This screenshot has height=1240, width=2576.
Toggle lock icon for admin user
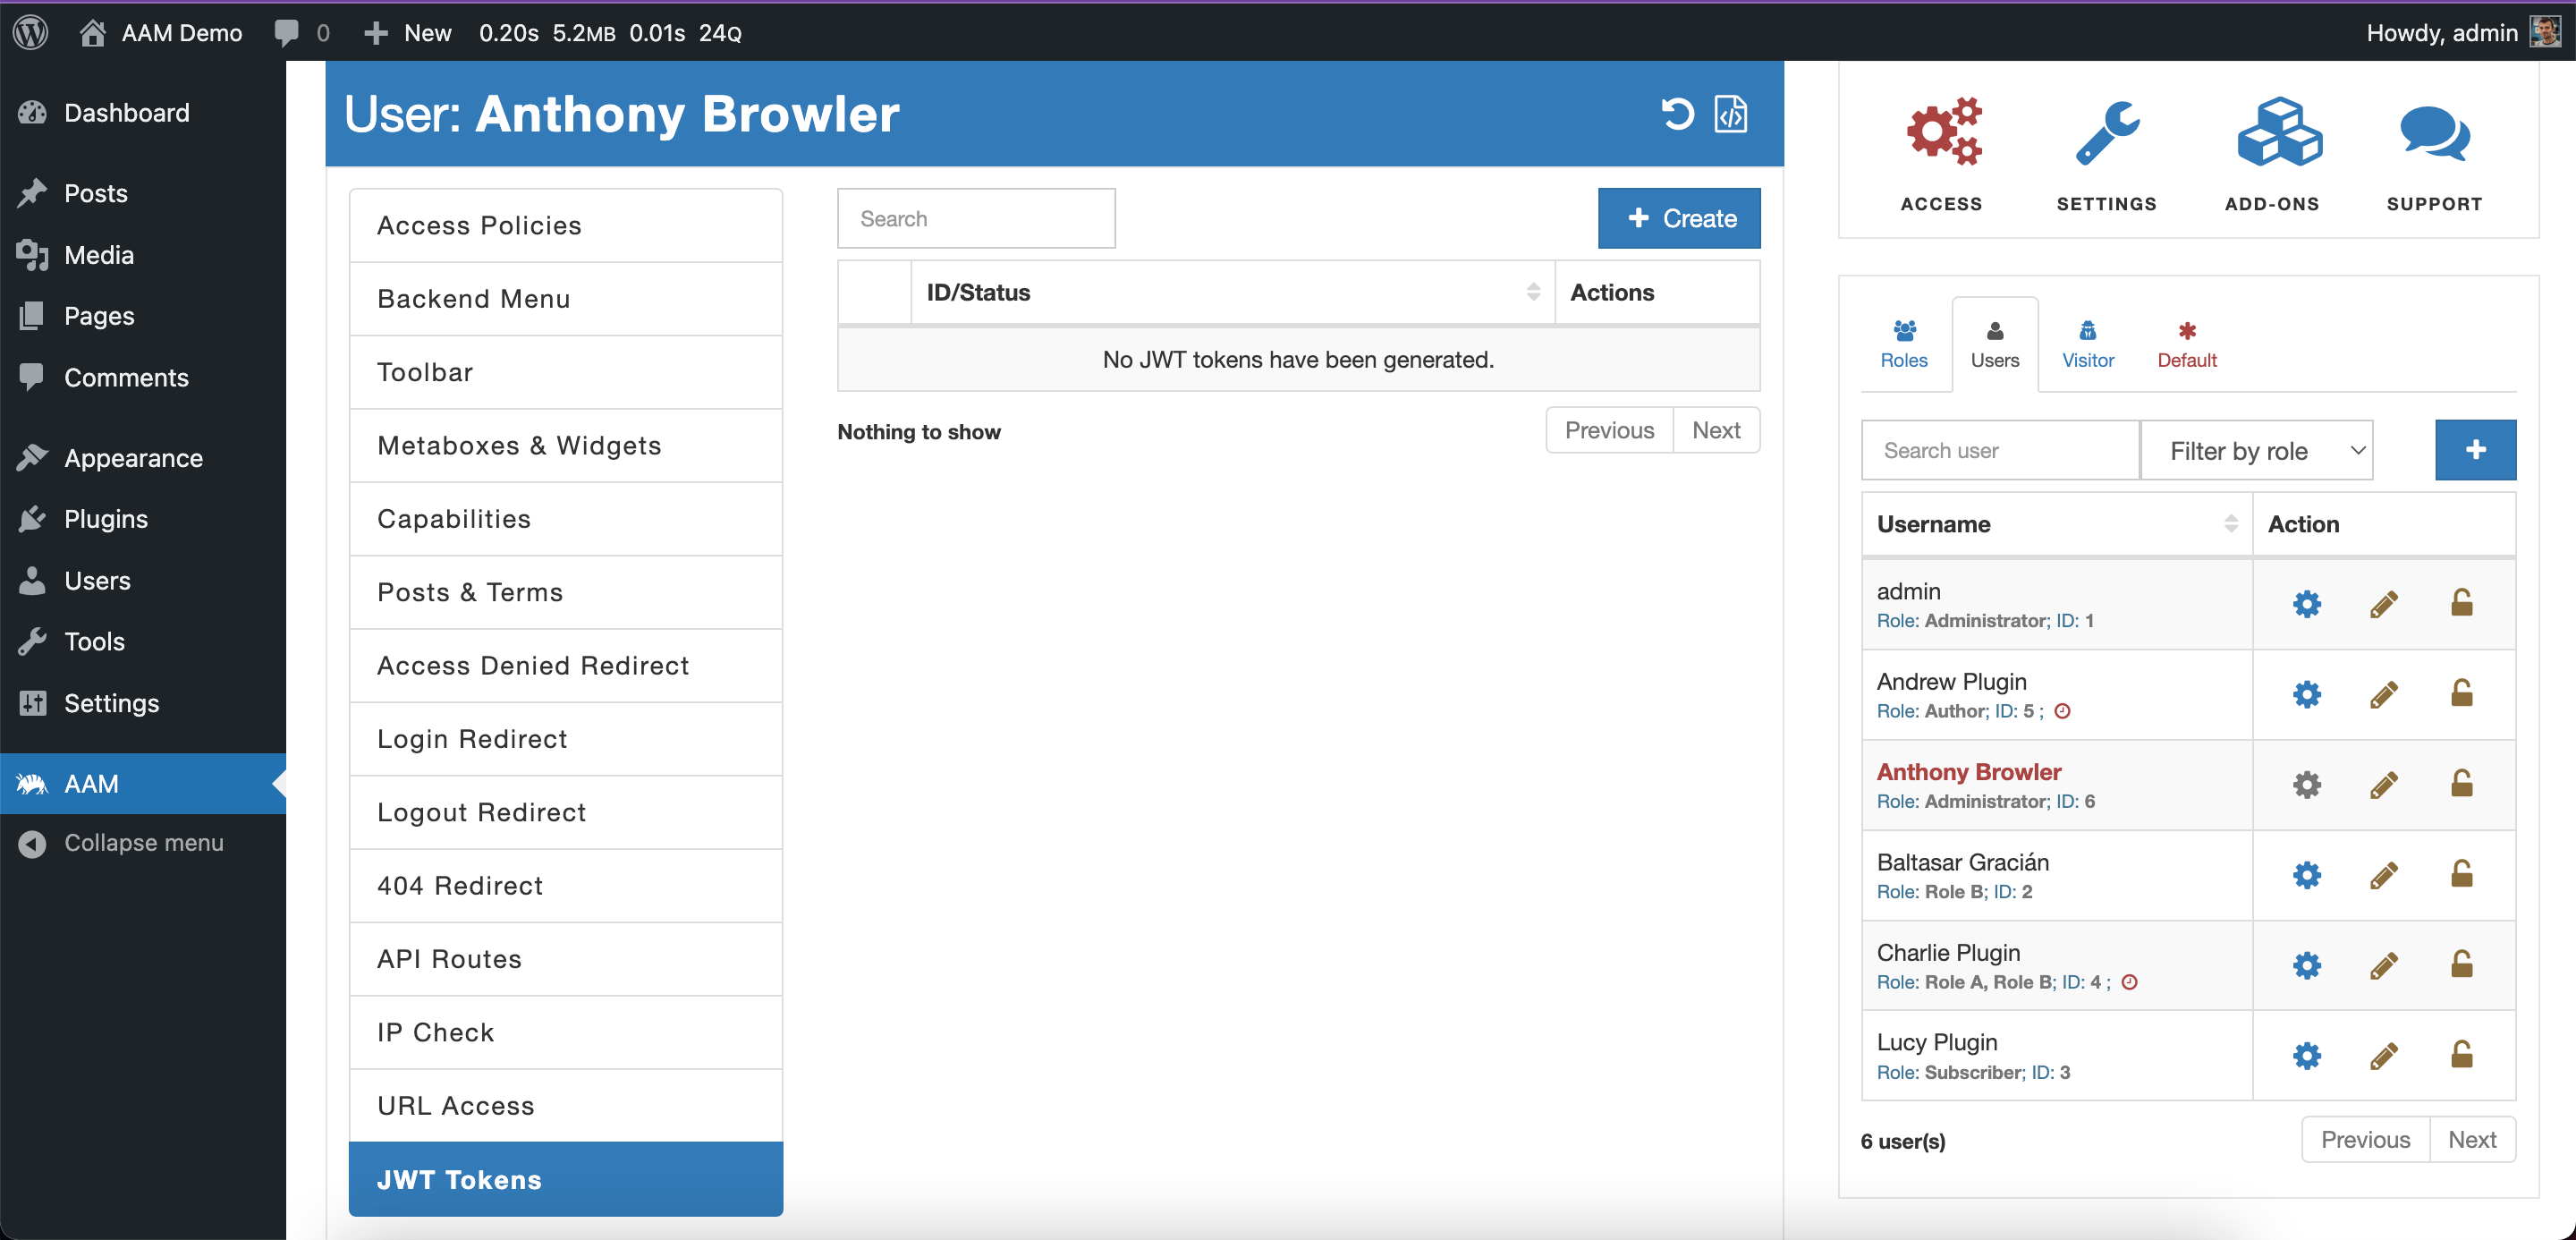(x=2461, y=605)
